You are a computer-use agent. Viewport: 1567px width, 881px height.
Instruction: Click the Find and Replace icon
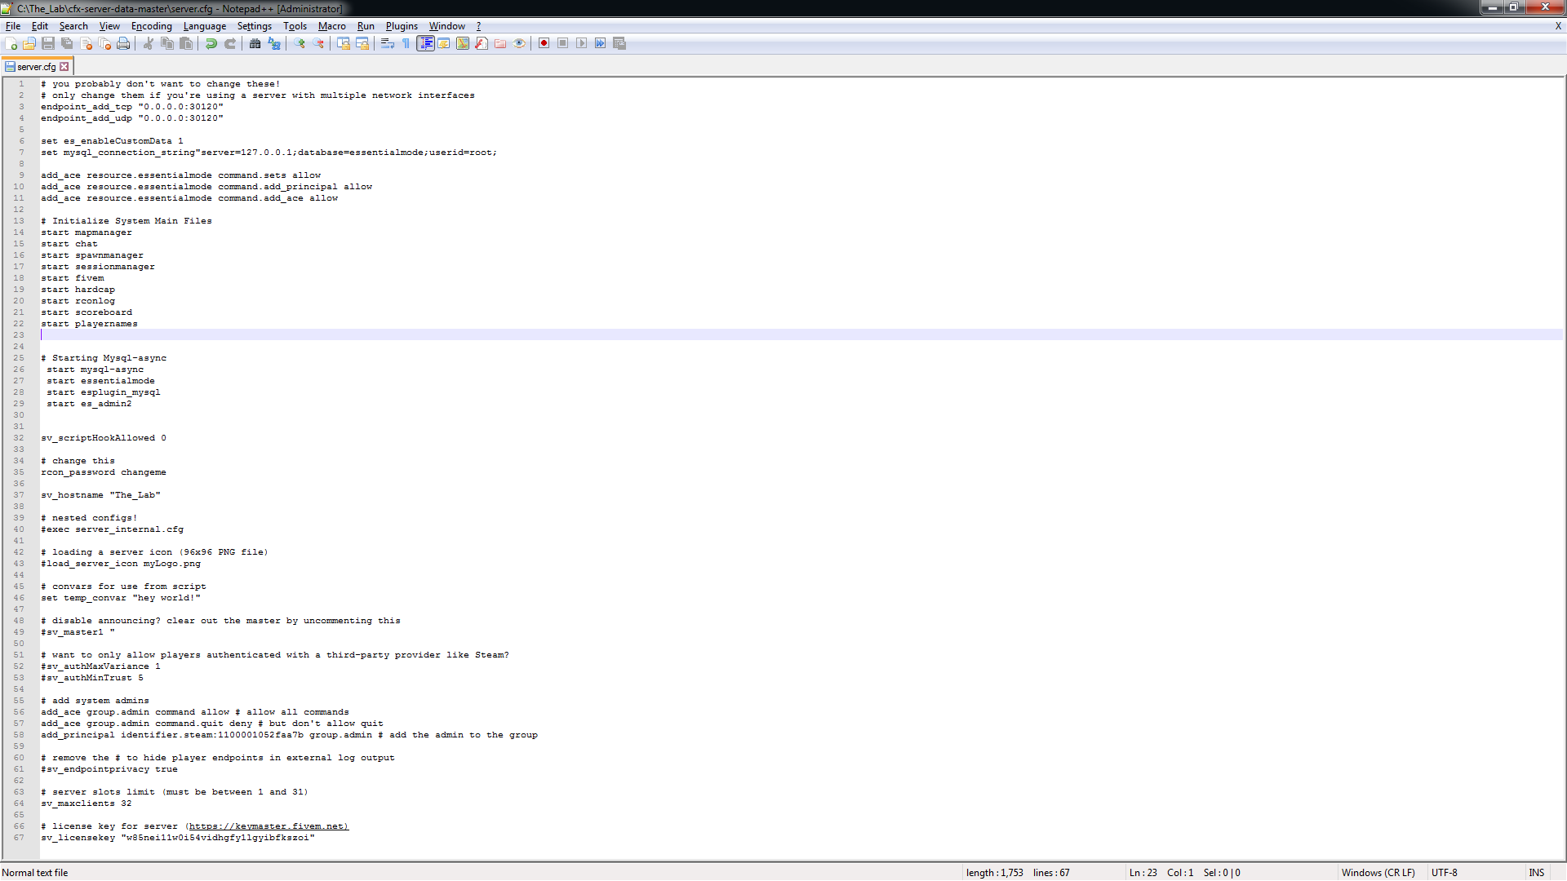[x=274, y=43]
